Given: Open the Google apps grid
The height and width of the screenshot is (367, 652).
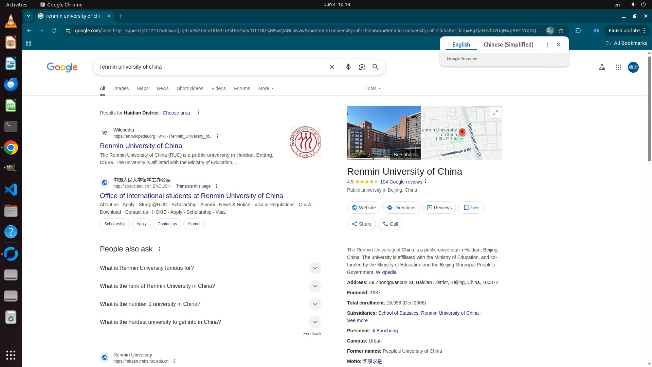Looking at the screenshot, I should point(618,67).
